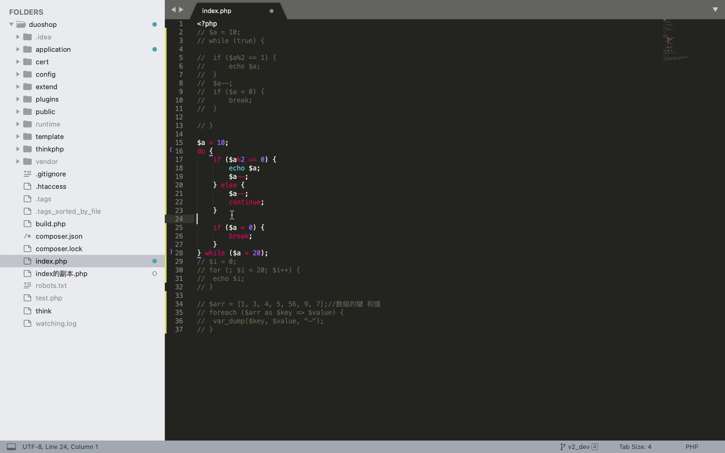Open composer.lock file

59,249
